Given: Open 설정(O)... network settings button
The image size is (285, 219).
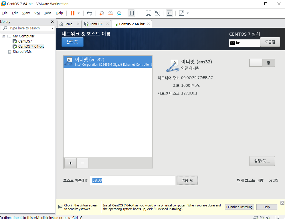Looking at the screenshot, I should tap(262, 161).
